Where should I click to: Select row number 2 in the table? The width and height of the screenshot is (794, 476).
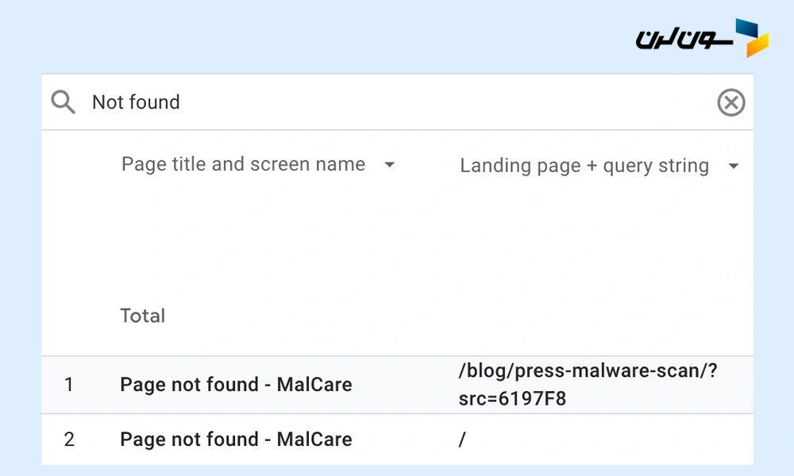click(69, 440)
